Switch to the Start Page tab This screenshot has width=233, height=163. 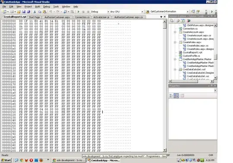[35, 17]
